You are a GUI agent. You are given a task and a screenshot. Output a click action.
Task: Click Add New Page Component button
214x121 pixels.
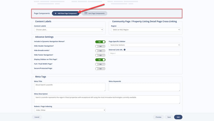point(66,13)
